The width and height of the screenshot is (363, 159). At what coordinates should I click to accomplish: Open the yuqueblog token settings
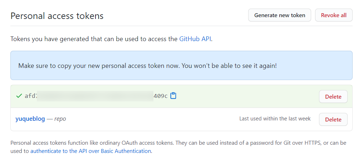(x=30, y=119)
